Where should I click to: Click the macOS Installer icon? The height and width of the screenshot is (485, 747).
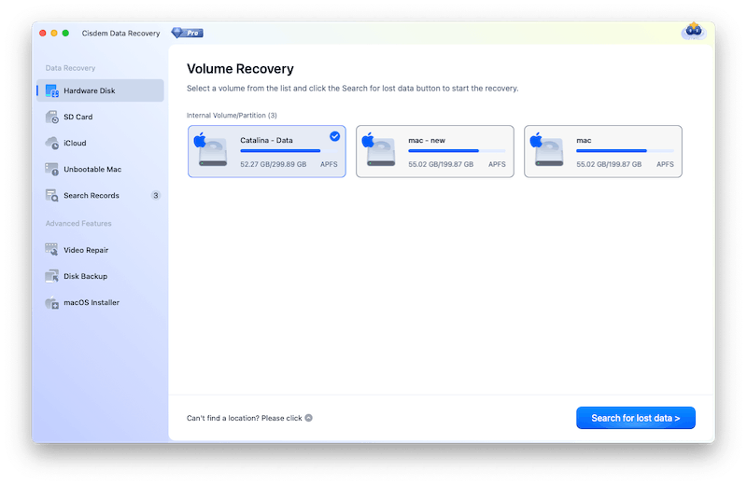(52, 302)
